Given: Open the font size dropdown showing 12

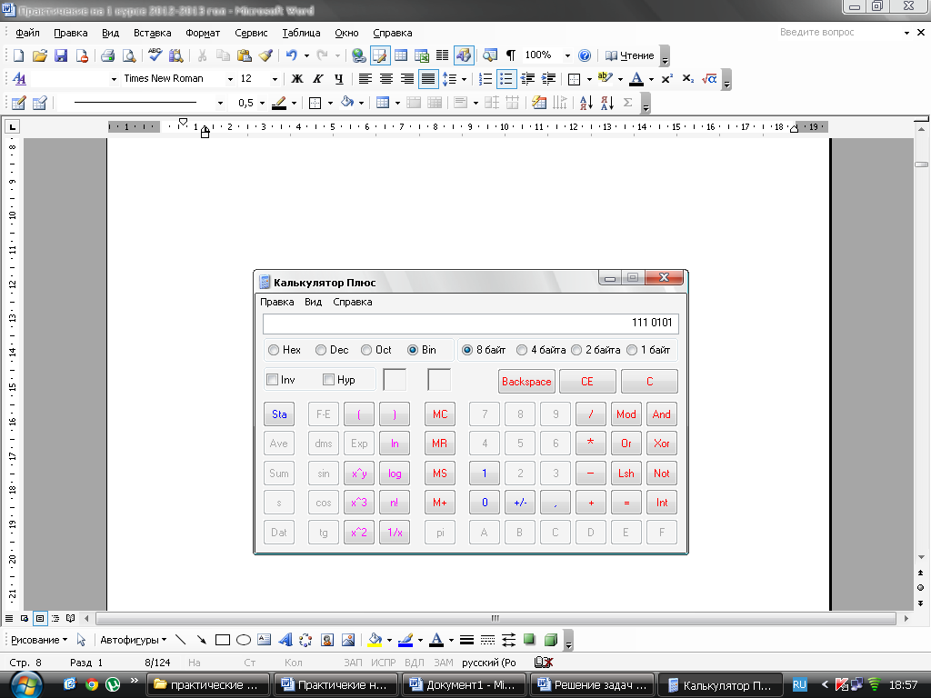Looking at the screenshot, I should 275,79.
